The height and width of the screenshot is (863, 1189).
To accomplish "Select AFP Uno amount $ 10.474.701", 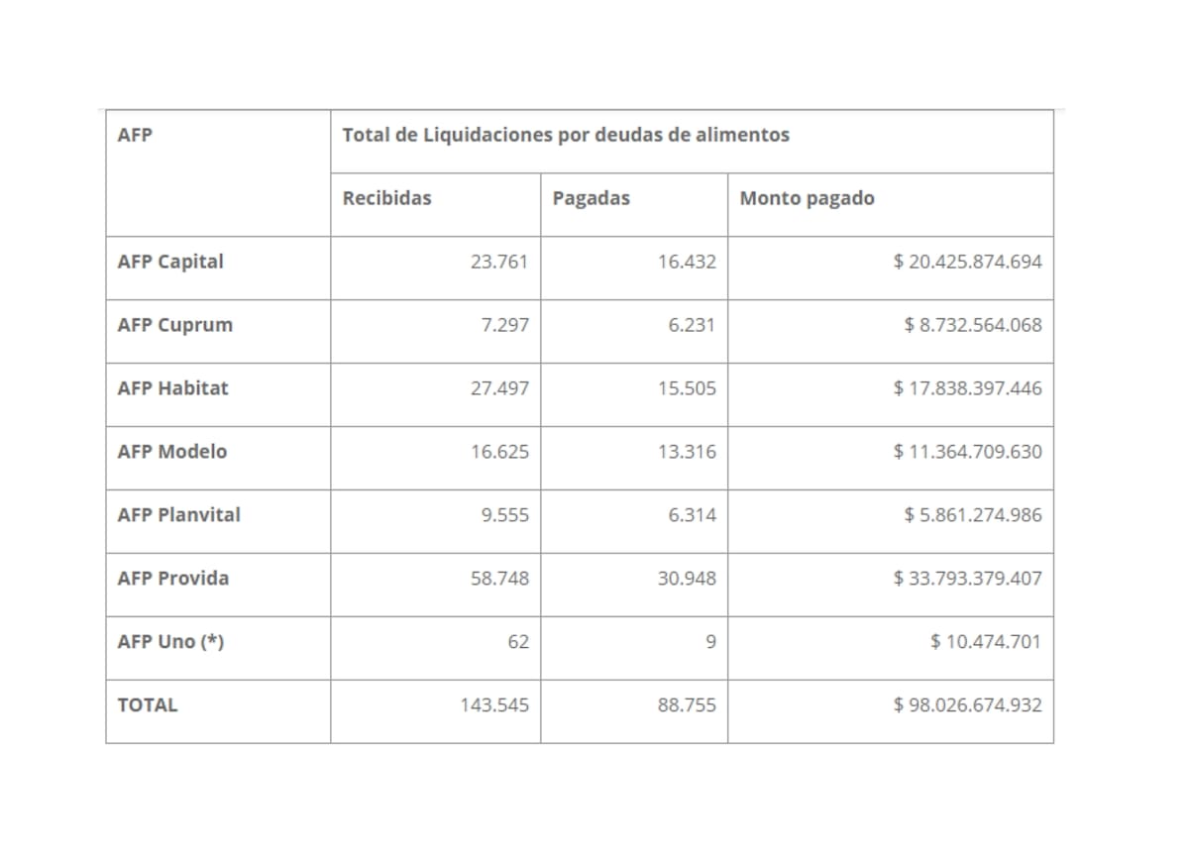I will tap(986, 642).
